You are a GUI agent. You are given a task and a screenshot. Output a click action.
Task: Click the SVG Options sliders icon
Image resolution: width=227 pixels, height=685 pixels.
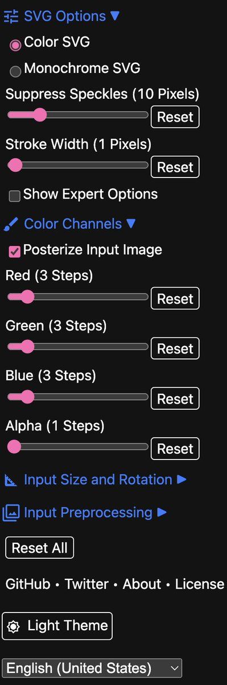11,17
